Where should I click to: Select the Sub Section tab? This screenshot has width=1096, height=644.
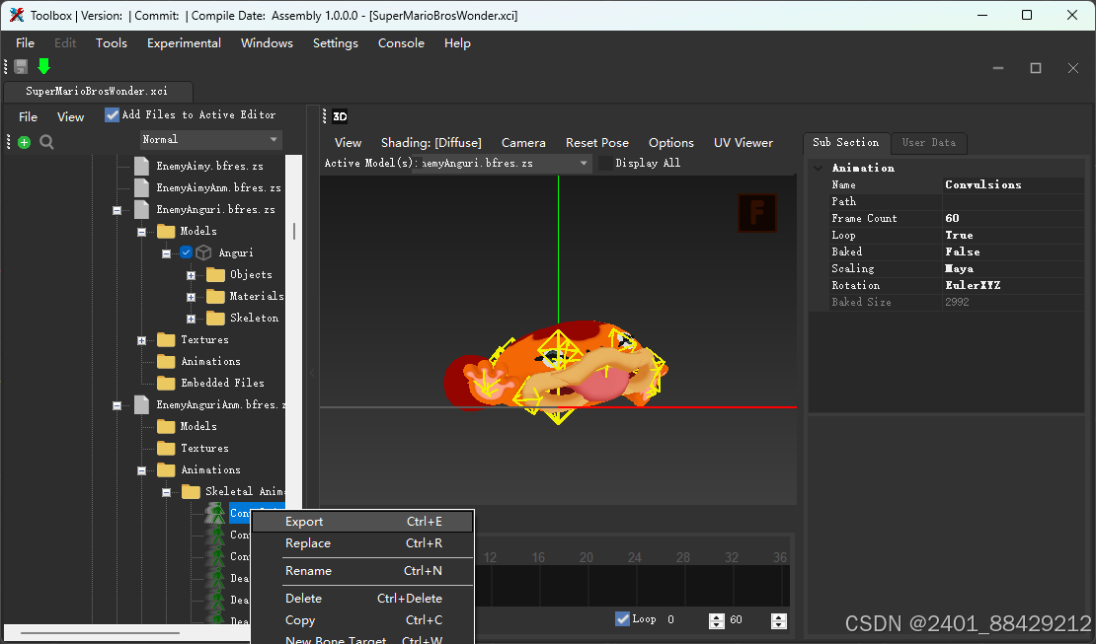(846, 142)
